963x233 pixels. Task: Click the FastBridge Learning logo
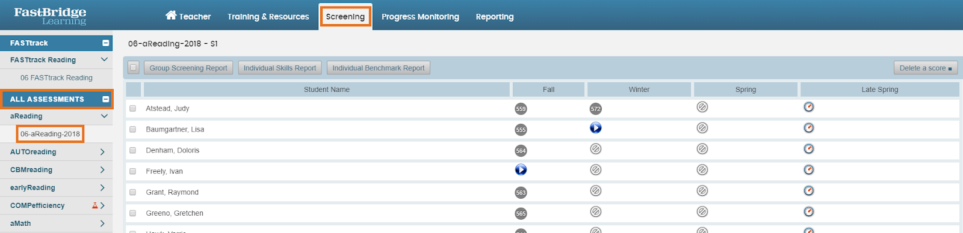pyautogui.click(x=50, y=16)
